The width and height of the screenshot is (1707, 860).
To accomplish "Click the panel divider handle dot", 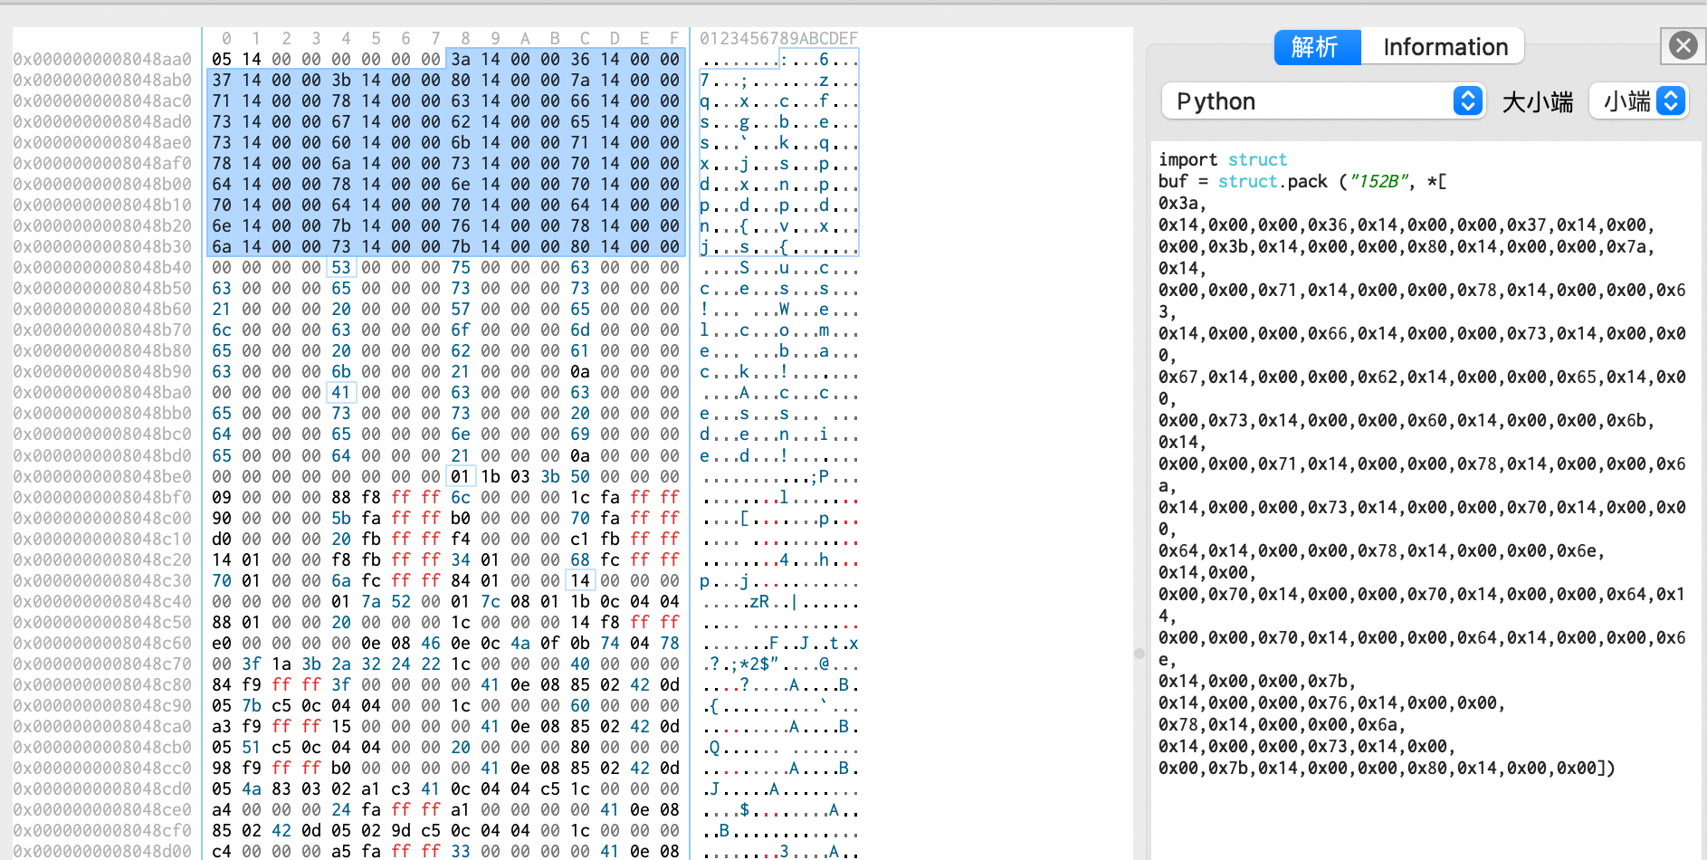I will 1140,653.
